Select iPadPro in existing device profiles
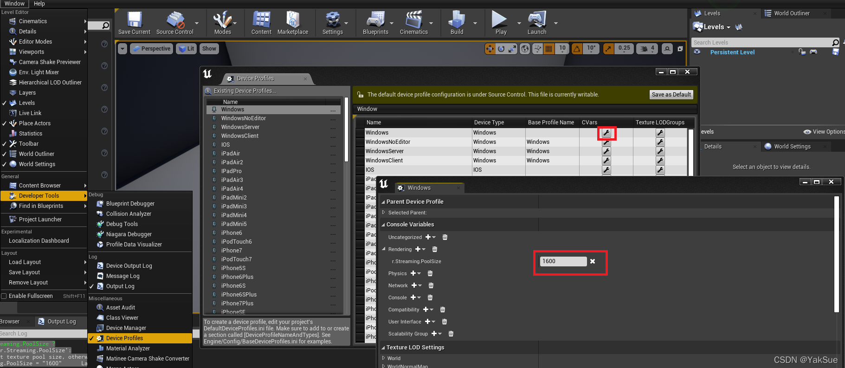 coord(274,171)
